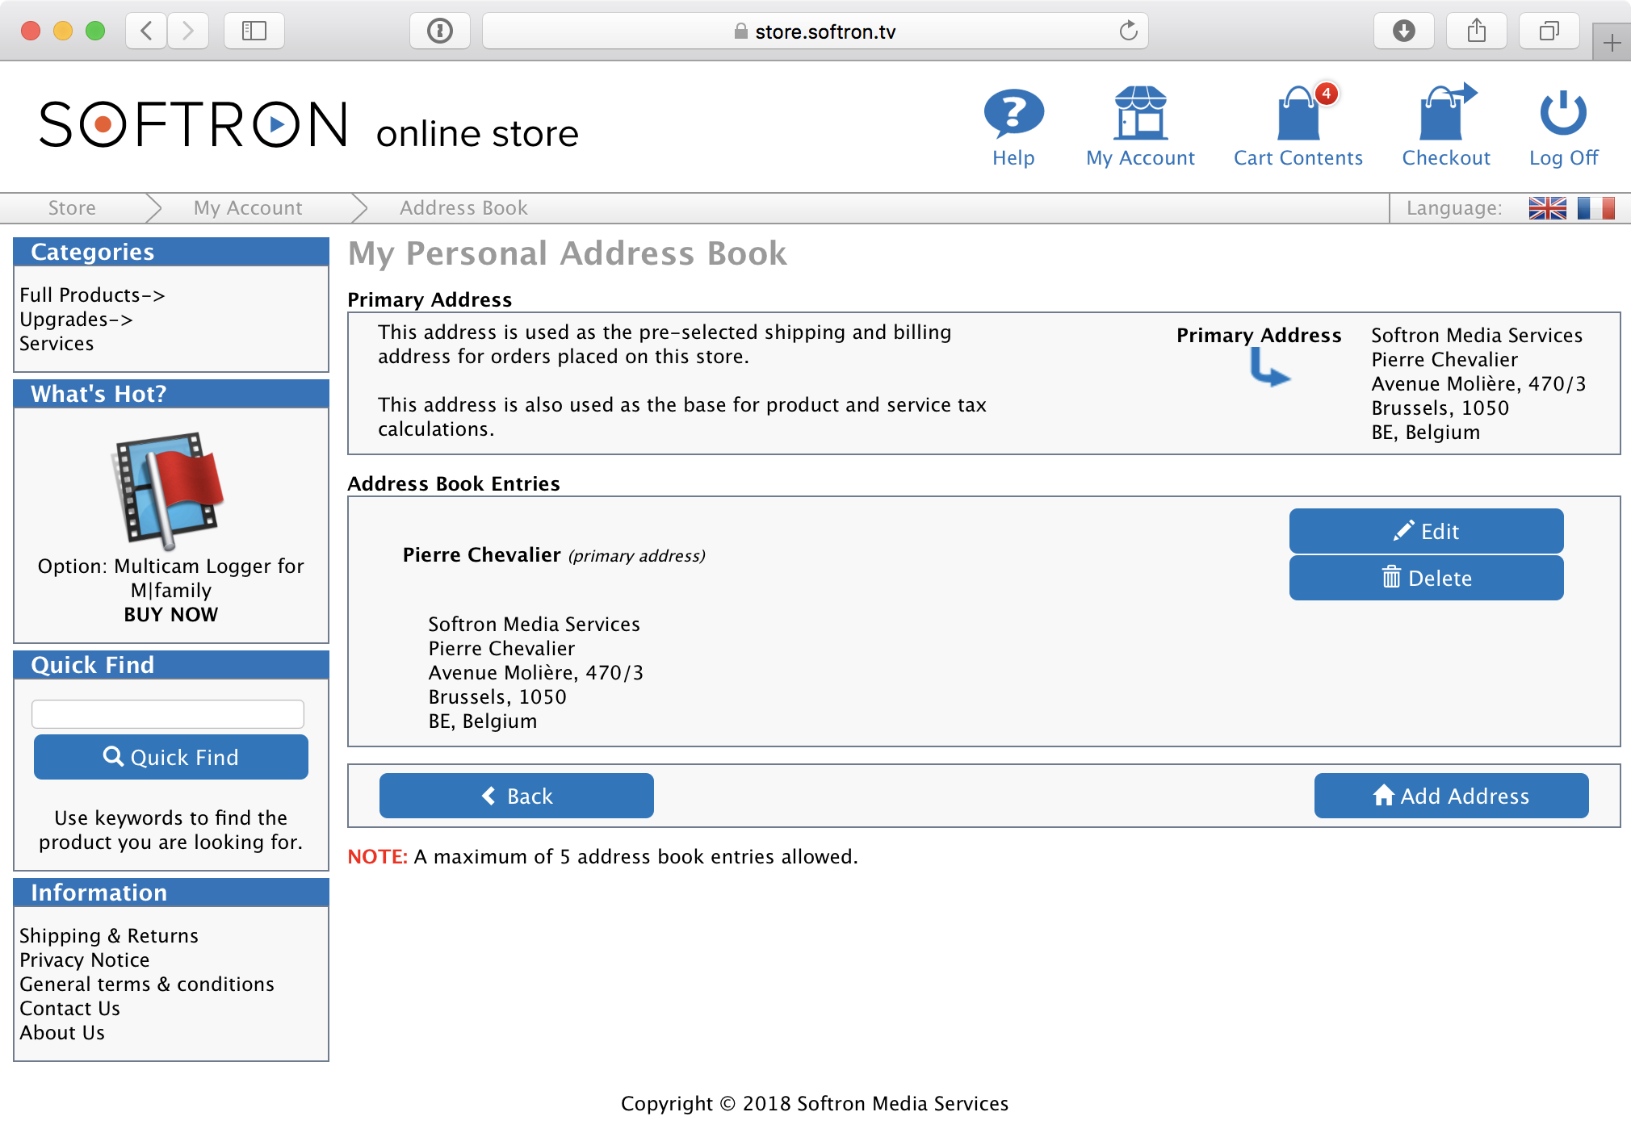Delete the Pierre Chevalier address entry
The image size is (1631, 1133).
1426,578
